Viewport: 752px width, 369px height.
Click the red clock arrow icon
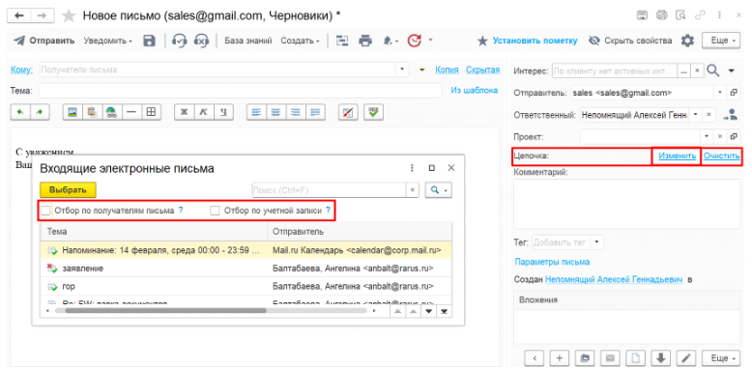(414, 41)
